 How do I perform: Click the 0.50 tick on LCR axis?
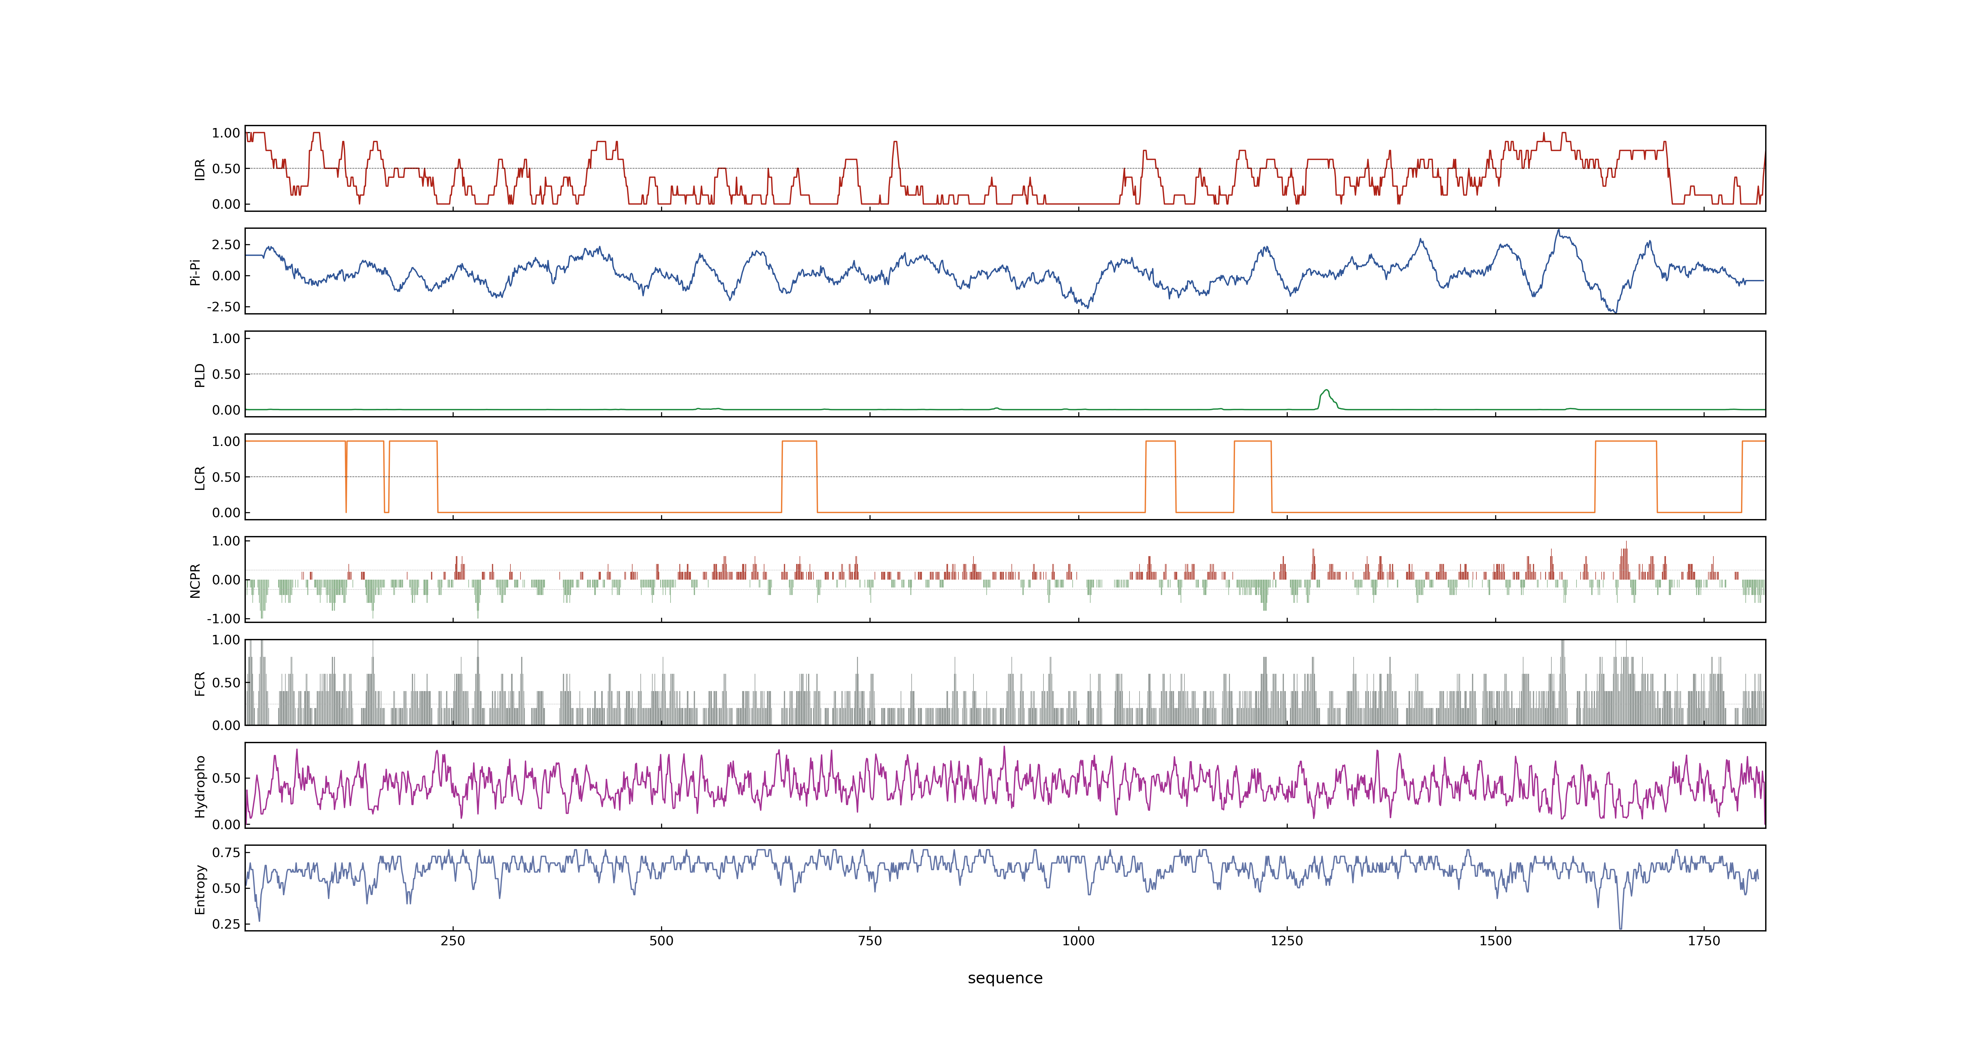point(226,477)
